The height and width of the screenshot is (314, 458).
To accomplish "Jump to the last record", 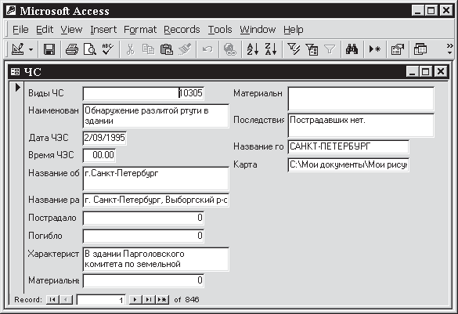I will click(149, 299).
